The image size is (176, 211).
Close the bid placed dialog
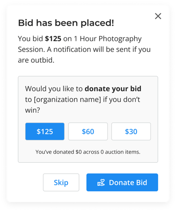[x=158, y=16]
